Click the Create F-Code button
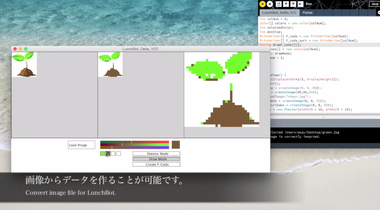380x210 pixels. coord(156,164)
